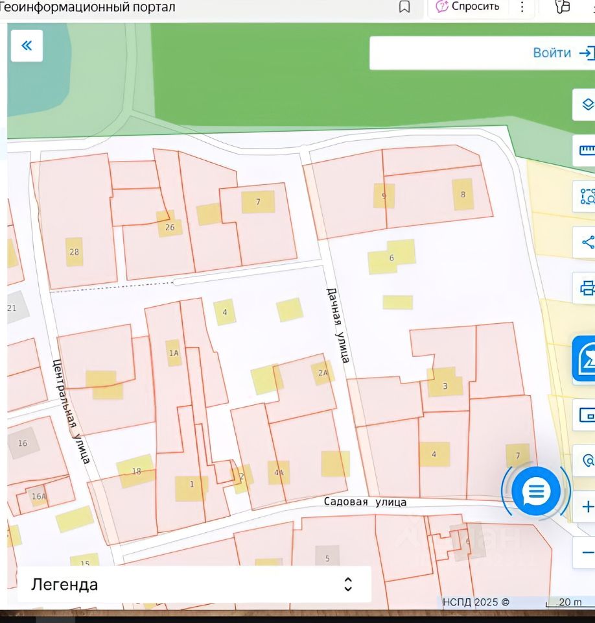Expand the Легенда panel
This screenshot has width=595, height=623.
194,584
